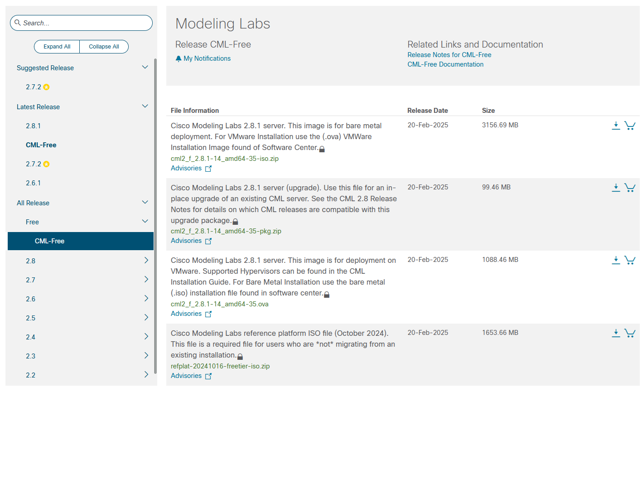Image resolution: width=642 pixels, height=489 pixels.
Task: Select 2.7.2 under Latest Release
Action: [x=34, y=164]
